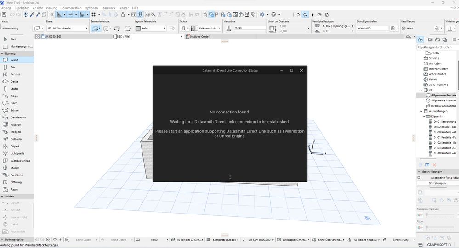The image size is (459, 248).
Task: Select the Schale shell tool
Action: pyautogui.click(x=17, y=110)
